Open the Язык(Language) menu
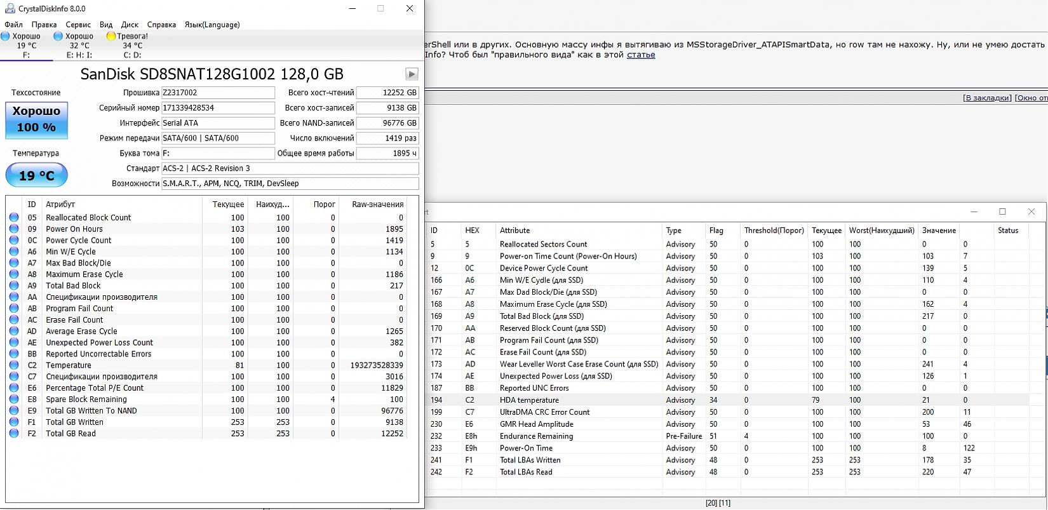 pyautogui.click(x=212, y=25)
